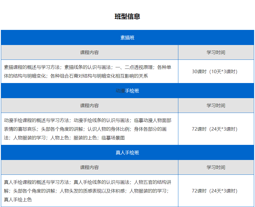This screenshot has height=207, width=255.
Task: Select the 素描班 section header
Action: click(x=127, y=37)
